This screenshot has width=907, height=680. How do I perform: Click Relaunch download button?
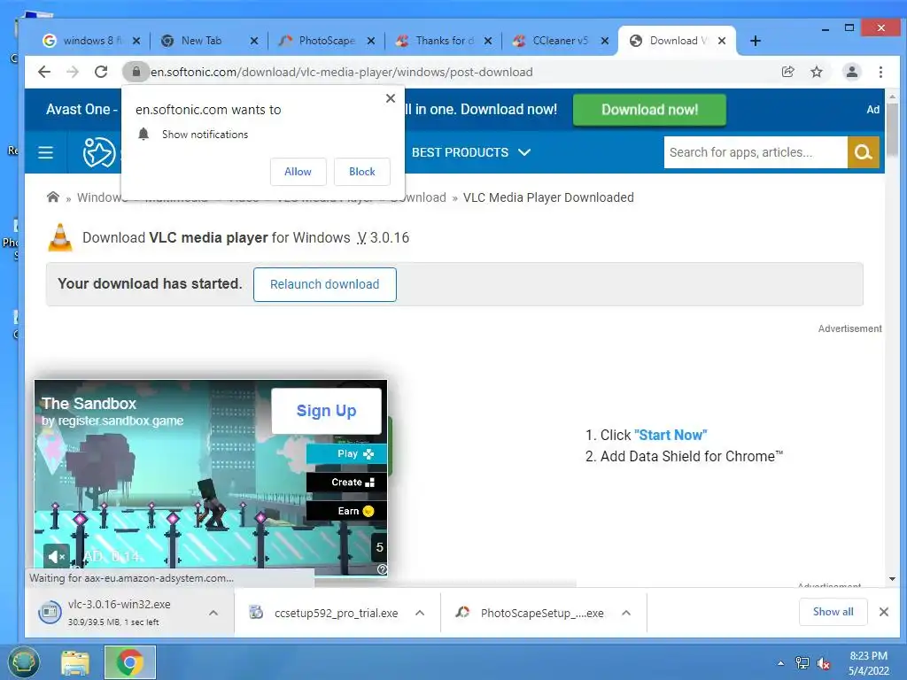[x=324, y=284]
